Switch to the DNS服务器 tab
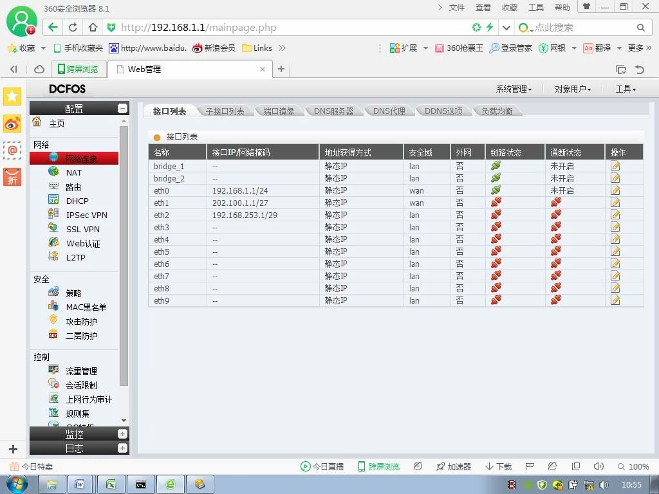This screenshot has height=494, width=659. [x=334, y=111]
